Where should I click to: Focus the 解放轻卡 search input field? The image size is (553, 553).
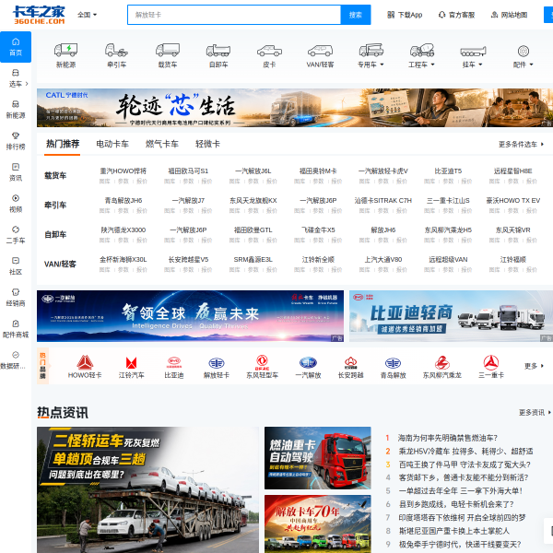click(x=234, y=15)
